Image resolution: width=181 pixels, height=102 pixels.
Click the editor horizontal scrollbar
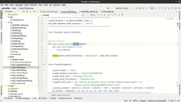(100, 93)
